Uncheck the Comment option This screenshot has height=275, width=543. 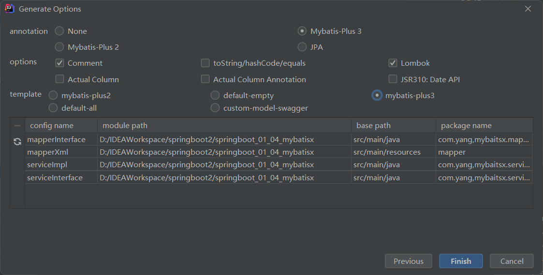pos(60,63)
